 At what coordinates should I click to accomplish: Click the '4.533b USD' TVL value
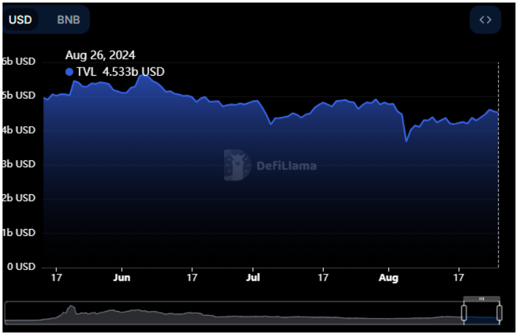pyautogui.click(x=133, y=72)
